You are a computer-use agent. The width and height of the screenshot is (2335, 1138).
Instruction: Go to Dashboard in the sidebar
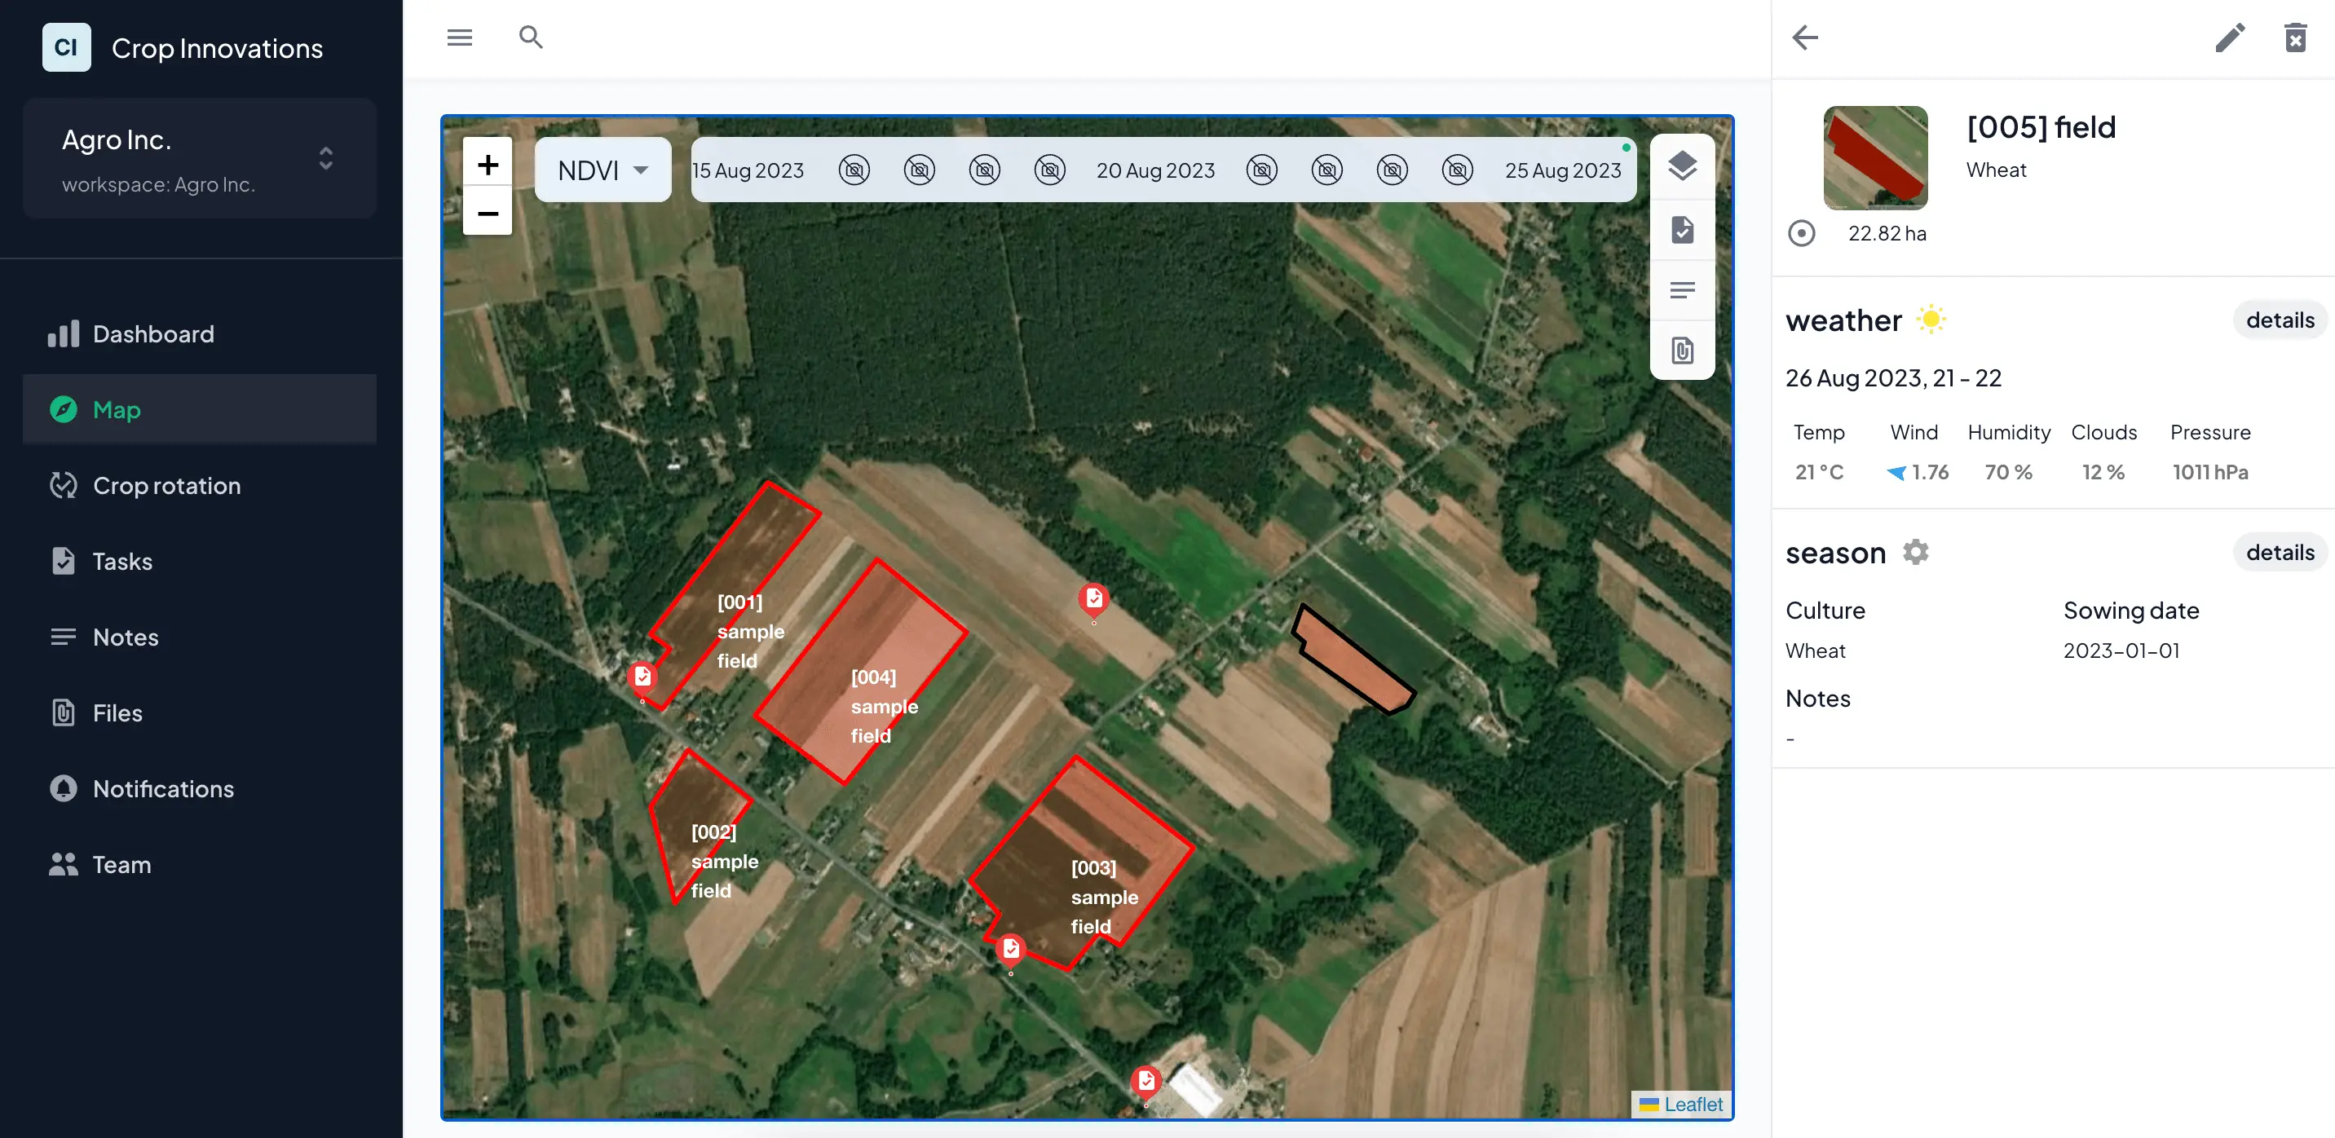[x=153, y=333]
